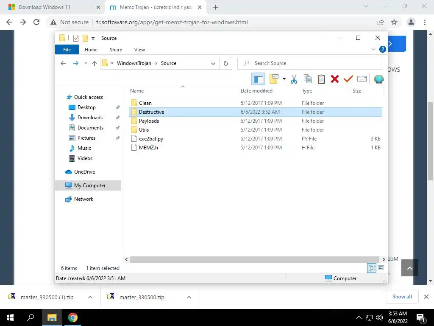The width and height of the screenshot is (434, 326).
Task: Open the Chrome profile avatar
Action: pos(411,22)
